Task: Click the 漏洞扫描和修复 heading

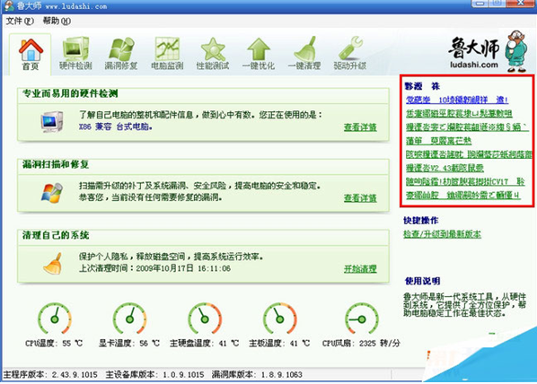Action: [56, 164]
